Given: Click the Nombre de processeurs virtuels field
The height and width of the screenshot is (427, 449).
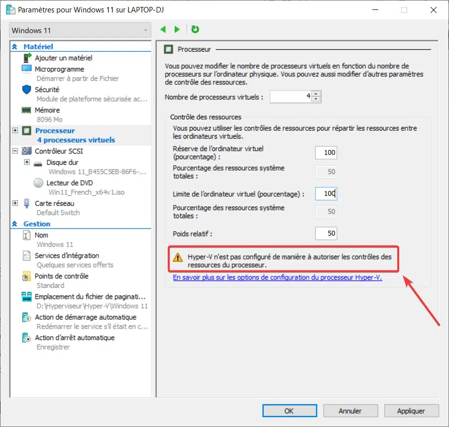Looking at the screenshot, I should (x=291, y=96).
